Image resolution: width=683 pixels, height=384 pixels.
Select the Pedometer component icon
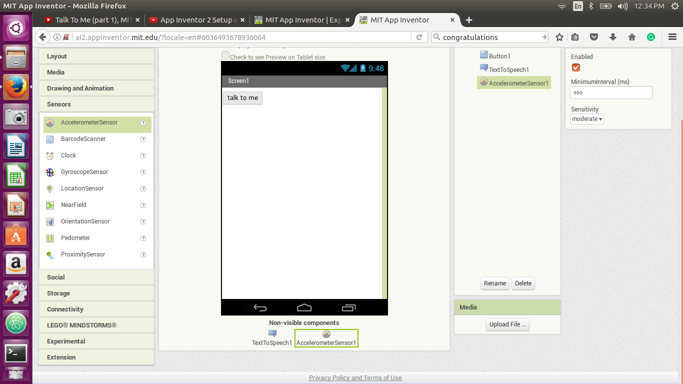pos(49,238)
